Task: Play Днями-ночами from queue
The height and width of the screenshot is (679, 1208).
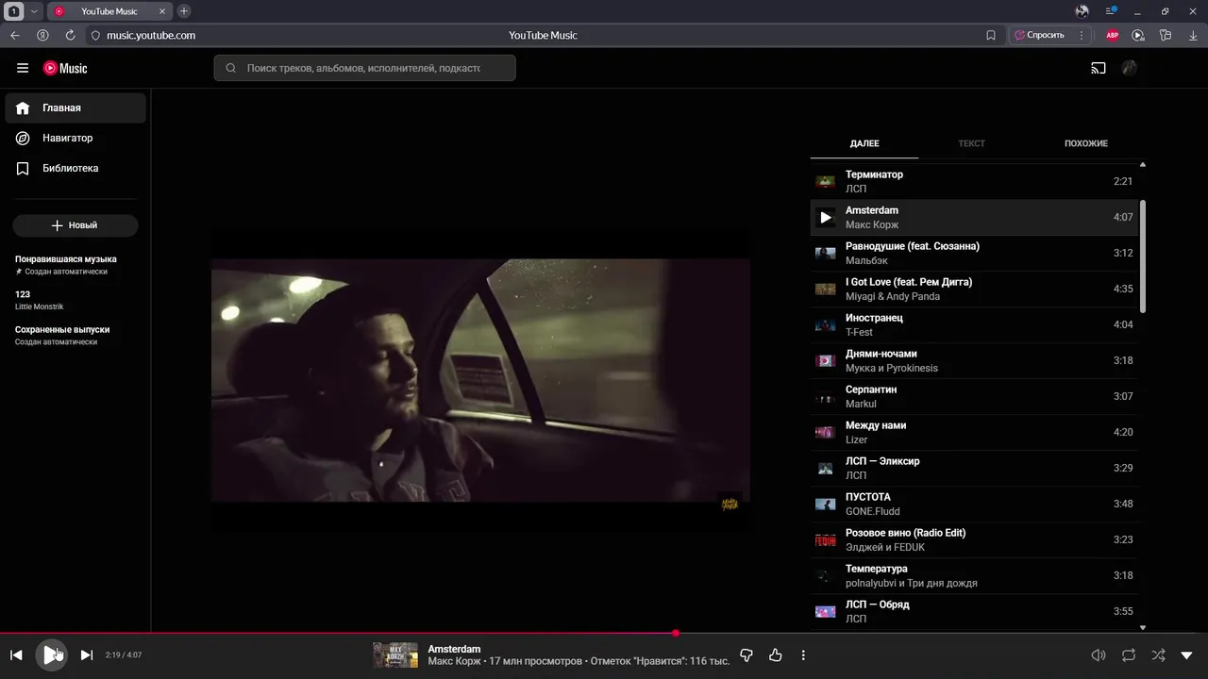Action: 975,360
